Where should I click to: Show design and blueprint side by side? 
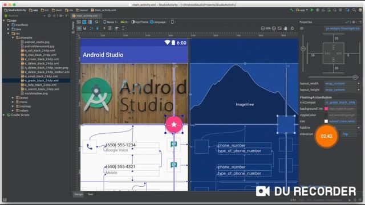[x=90, y=22]
